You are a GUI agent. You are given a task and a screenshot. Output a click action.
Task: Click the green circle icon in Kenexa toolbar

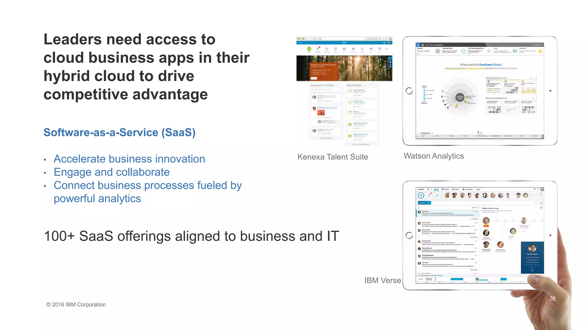(309, 49)
